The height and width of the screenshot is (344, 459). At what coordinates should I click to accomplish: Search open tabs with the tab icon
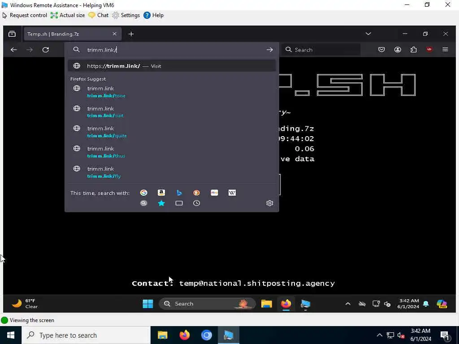click(x=179, y=203)
